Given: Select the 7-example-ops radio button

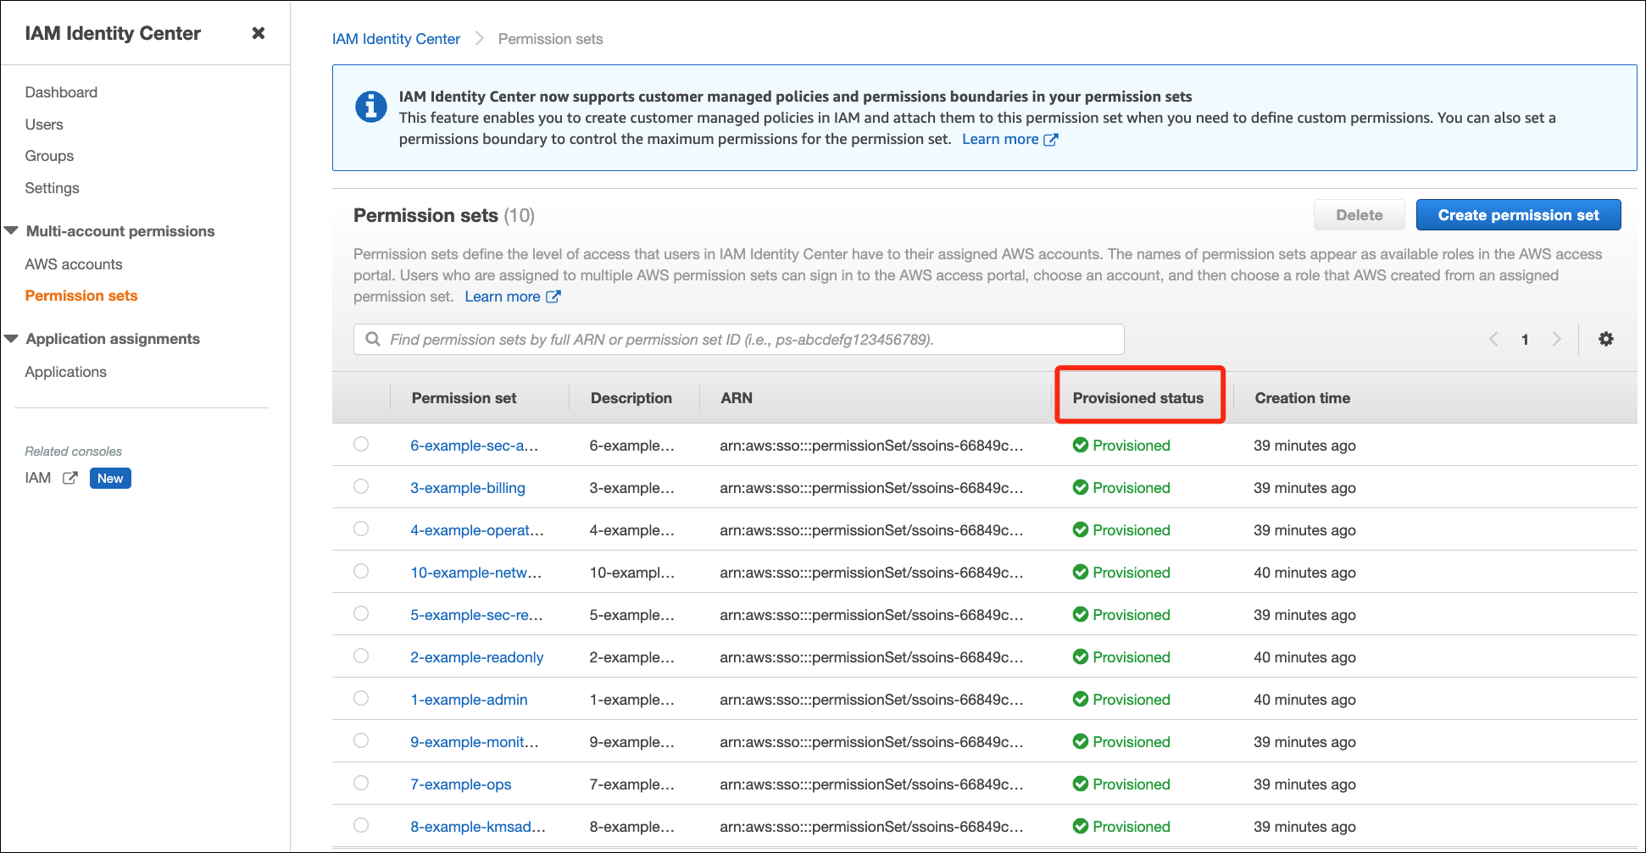Looking at the screenshot, I should pos(361,783).
